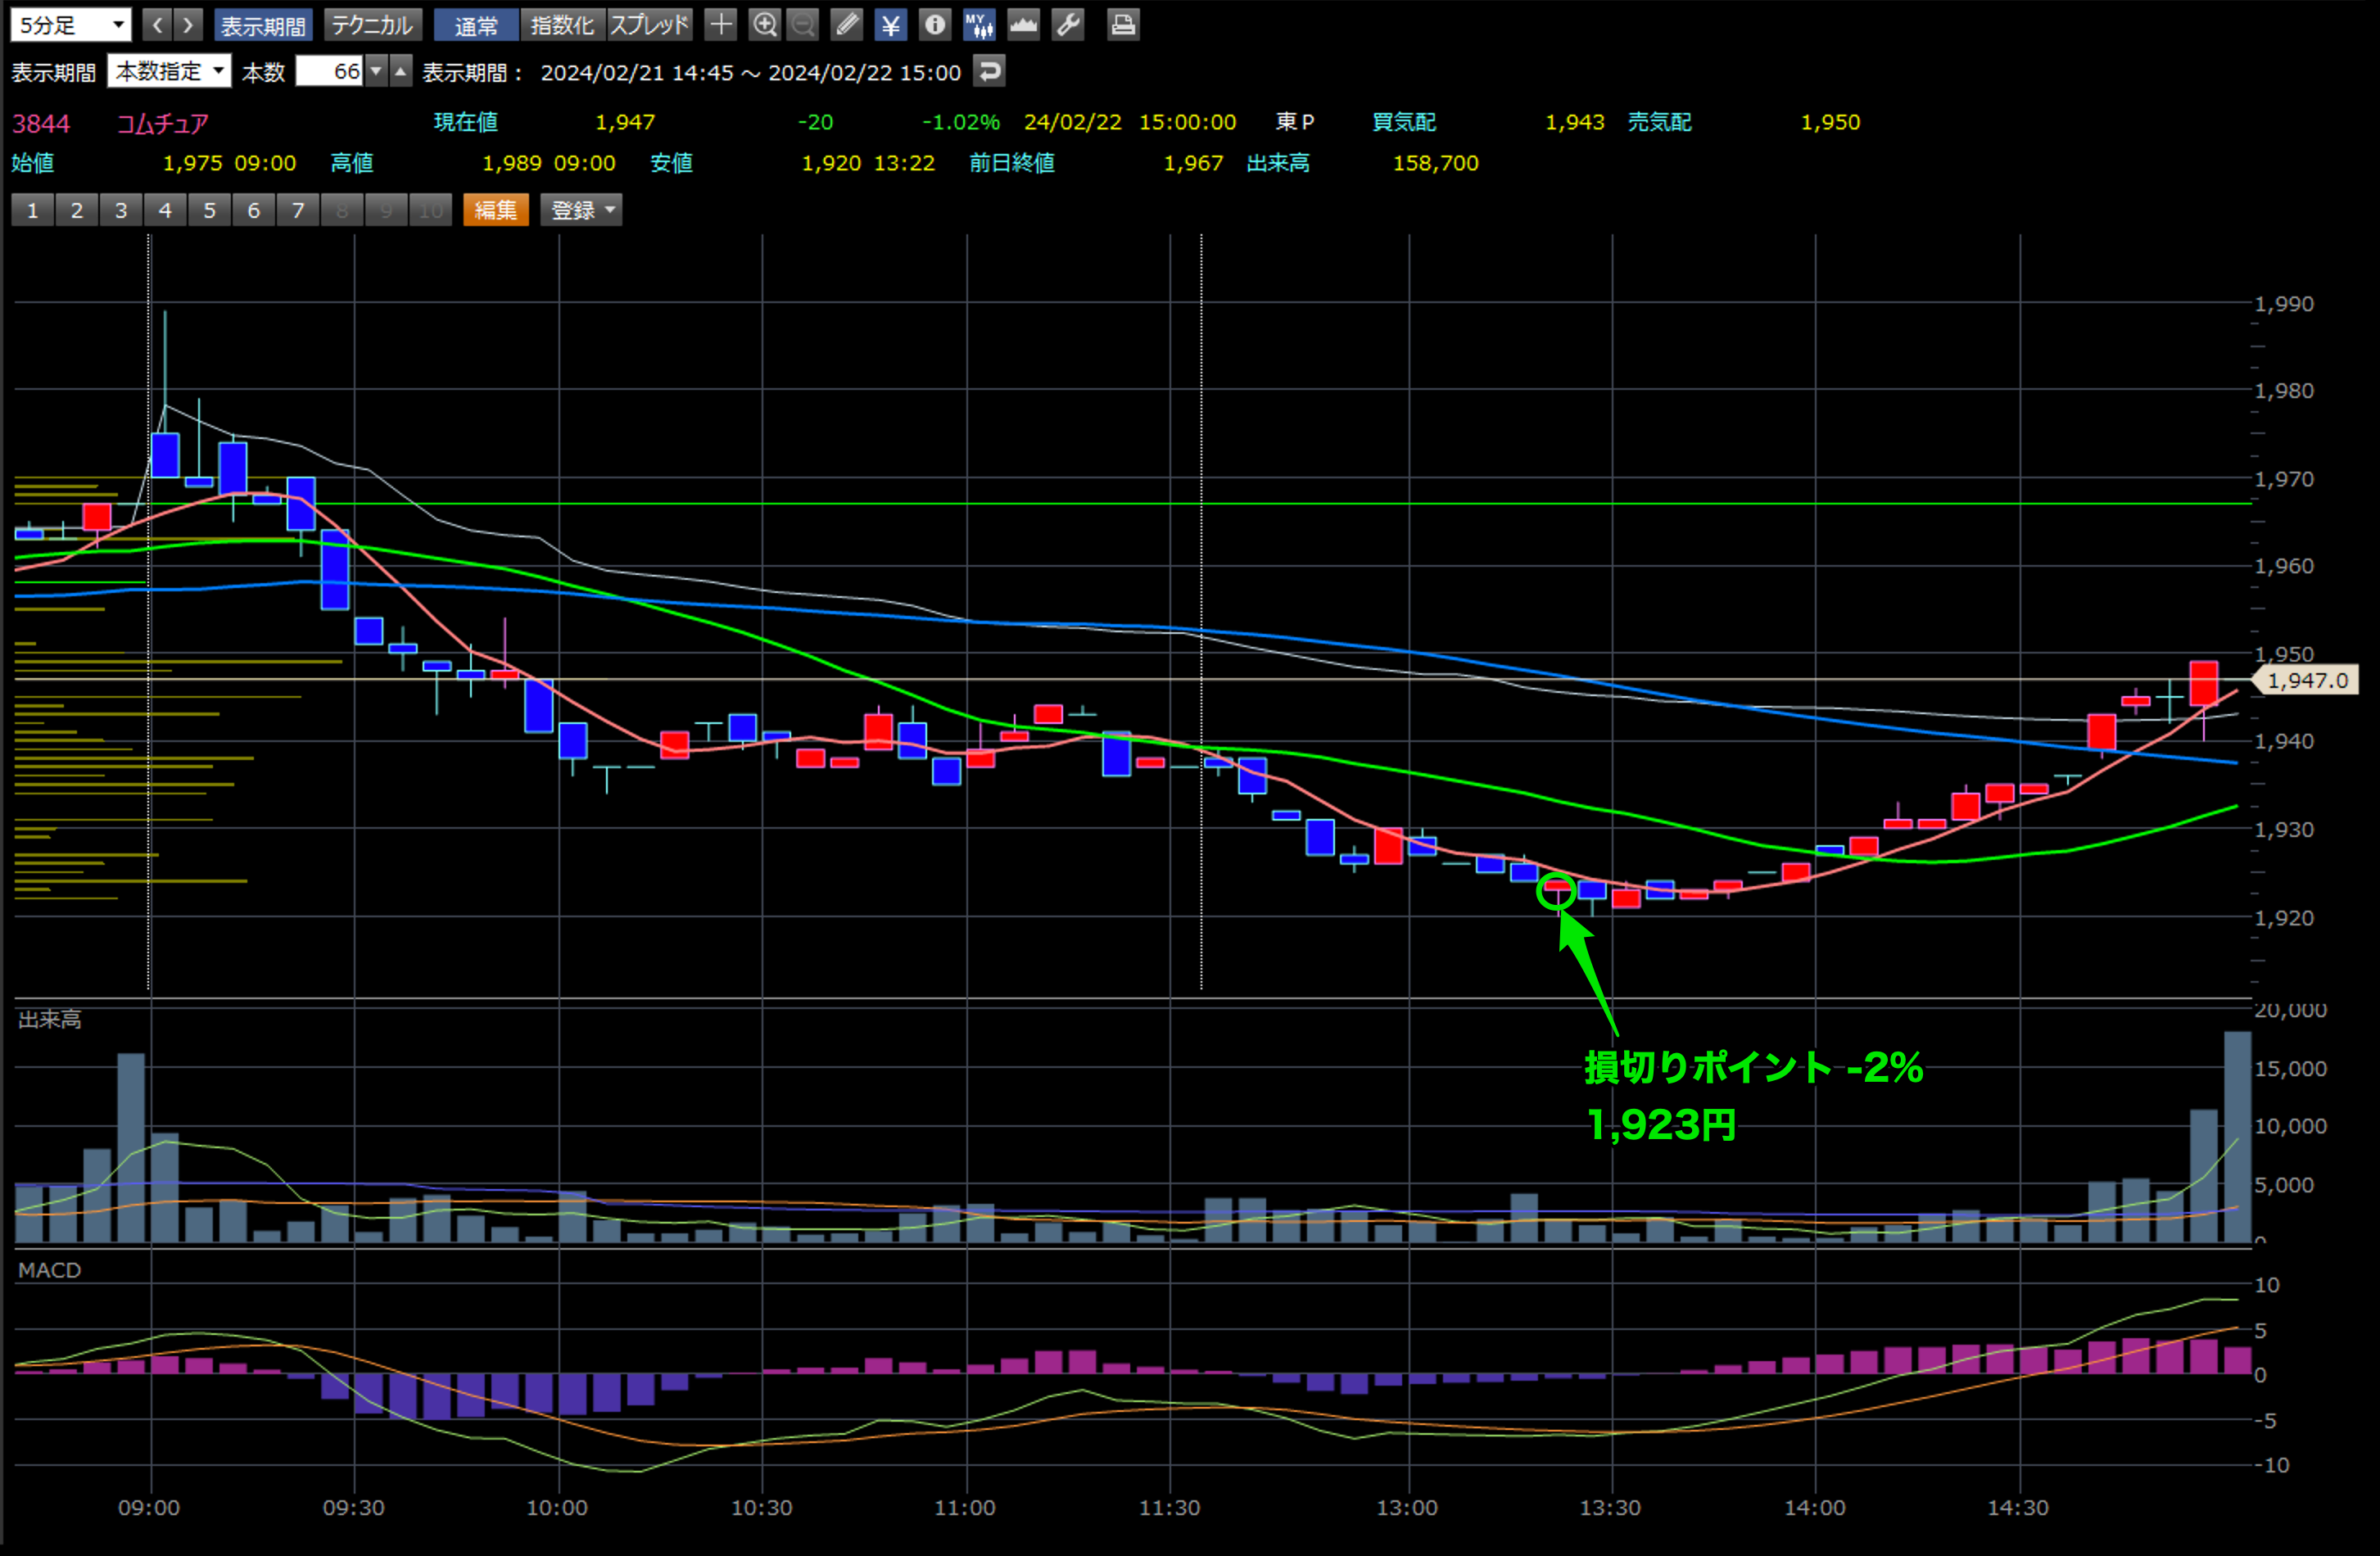The width and height of the screenshot is (2380, 1556).
Task: Open the wrench settings icon
Action: coord(1068,24)
